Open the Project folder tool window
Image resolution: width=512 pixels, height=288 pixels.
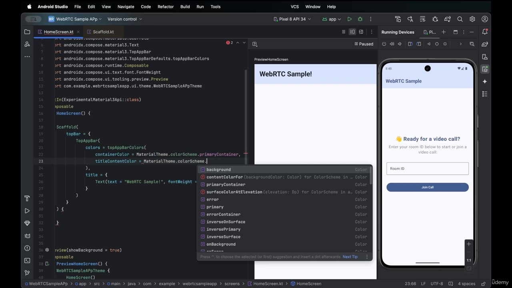[27, 32]
